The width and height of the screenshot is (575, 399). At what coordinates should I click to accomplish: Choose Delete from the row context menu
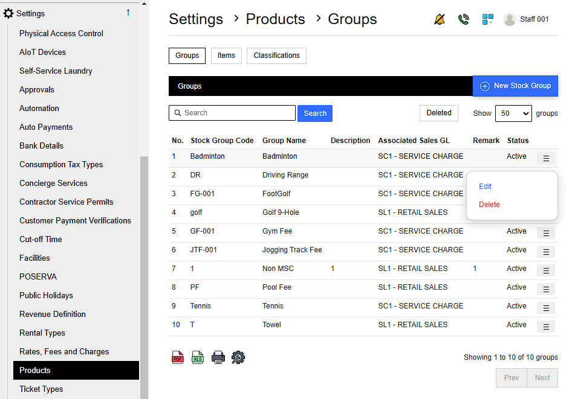pos(489,205)
